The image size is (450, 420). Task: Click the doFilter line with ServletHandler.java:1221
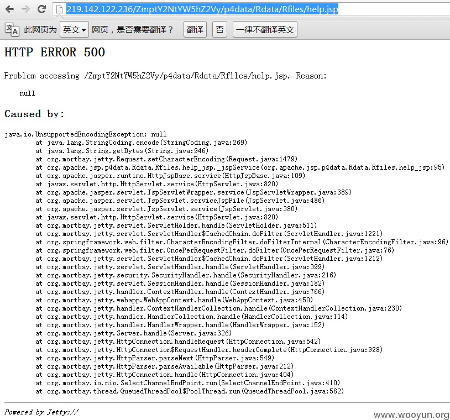[x=209, y=234]
